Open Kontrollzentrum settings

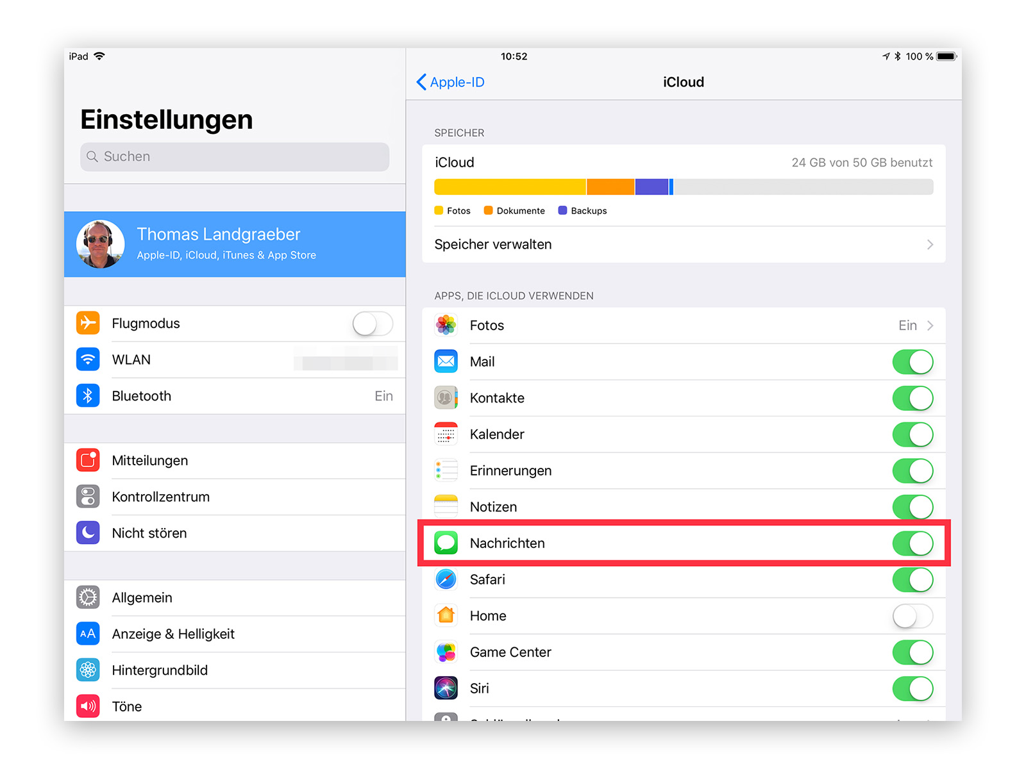pos(235,497)
